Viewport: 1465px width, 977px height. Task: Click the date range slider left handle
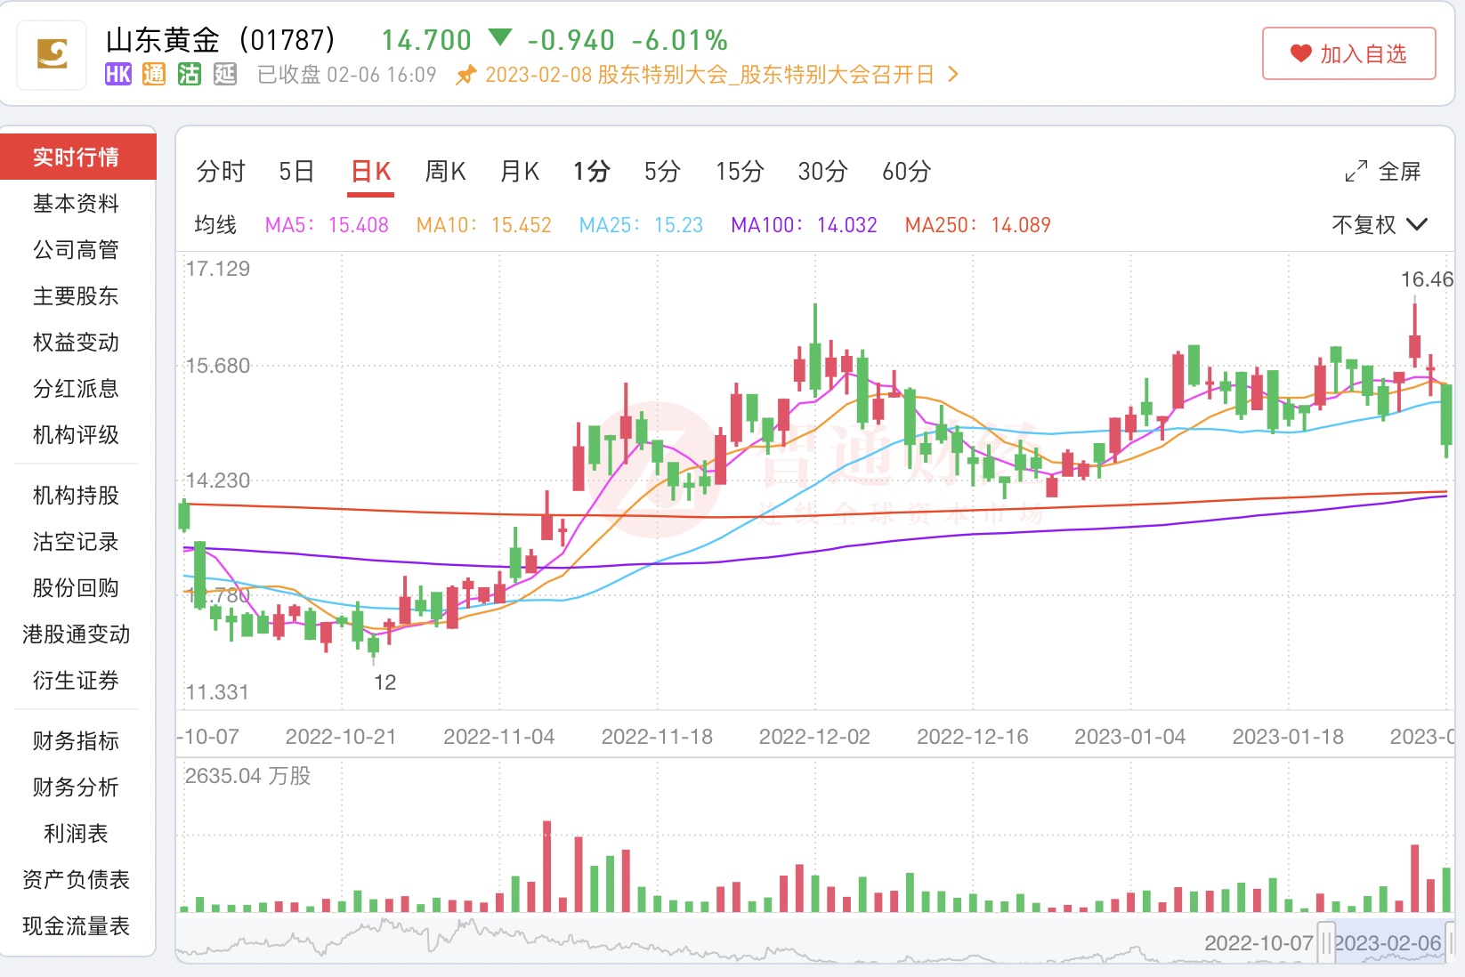tap(1326, 942)
